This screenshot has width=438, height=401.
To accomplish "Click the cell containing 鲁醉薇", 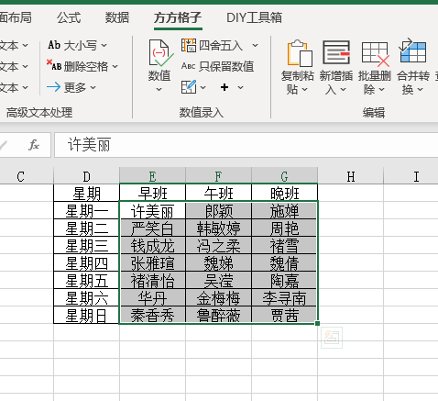I will (218, 315).
